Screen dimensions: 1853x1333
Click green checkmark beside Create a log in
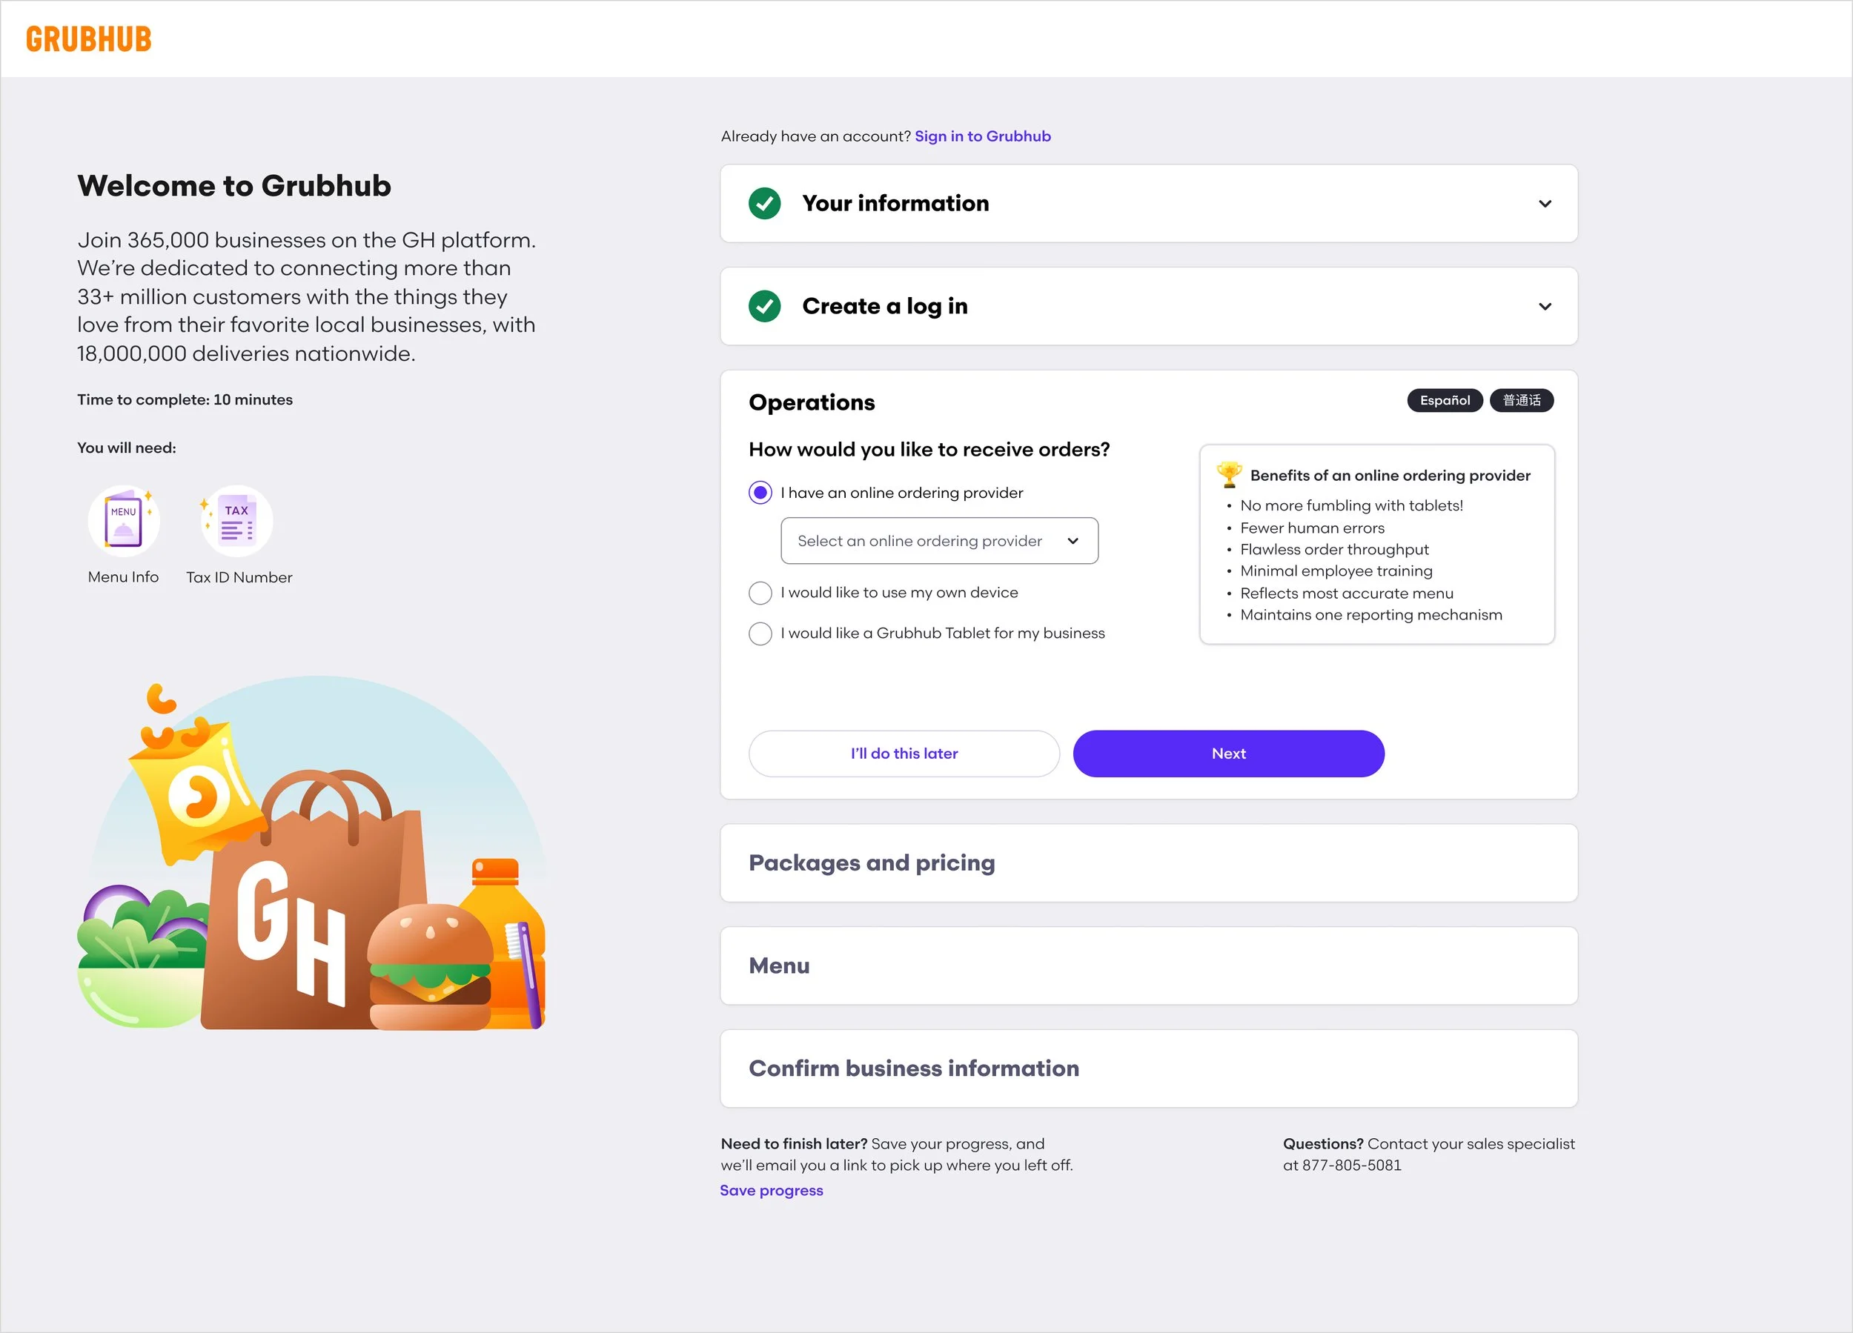pyautogui.click(x=764, y=306)
